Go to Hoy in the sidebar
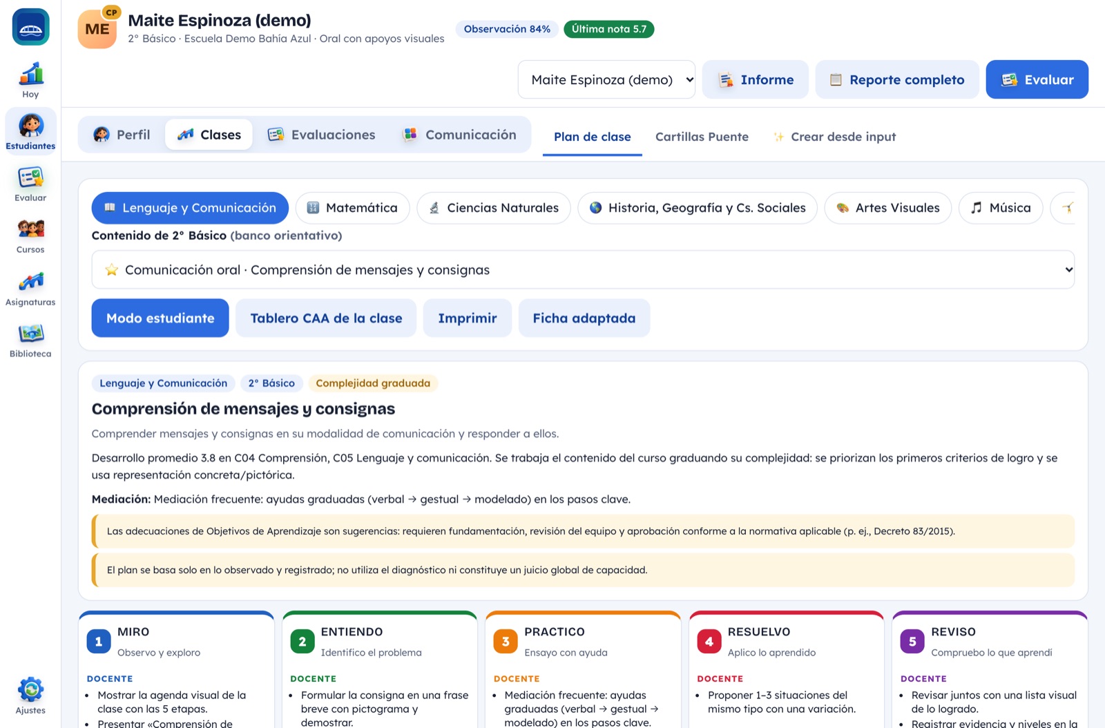 click(30, 80)
